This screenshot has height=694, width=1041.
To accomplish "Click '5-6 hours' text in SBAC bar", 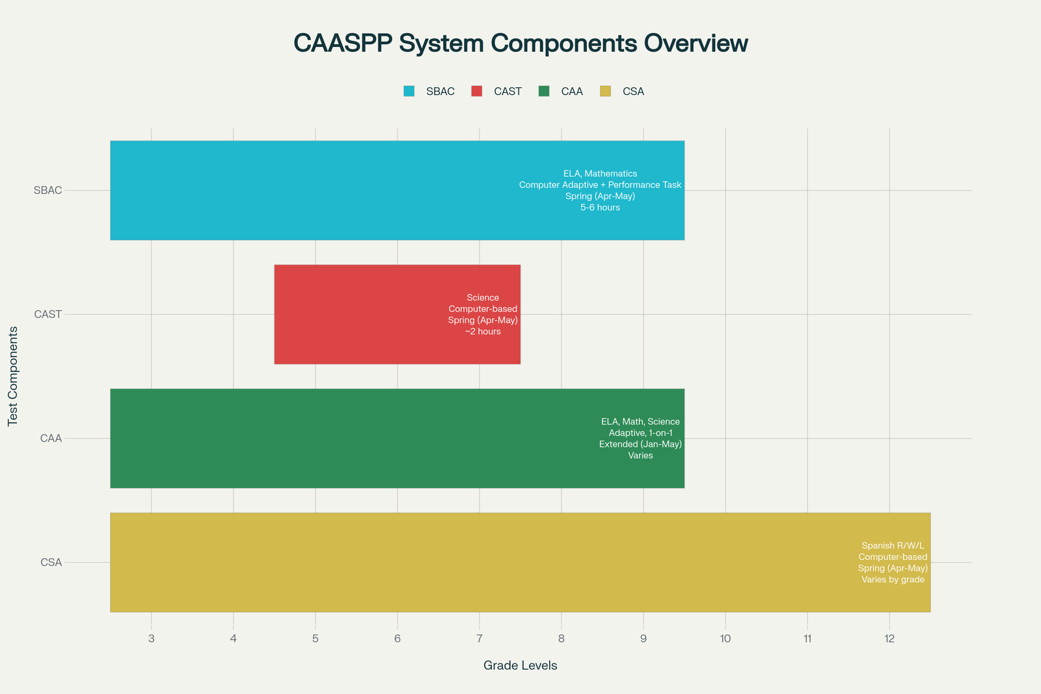I will pyautogui.click(x=600, y=207).
